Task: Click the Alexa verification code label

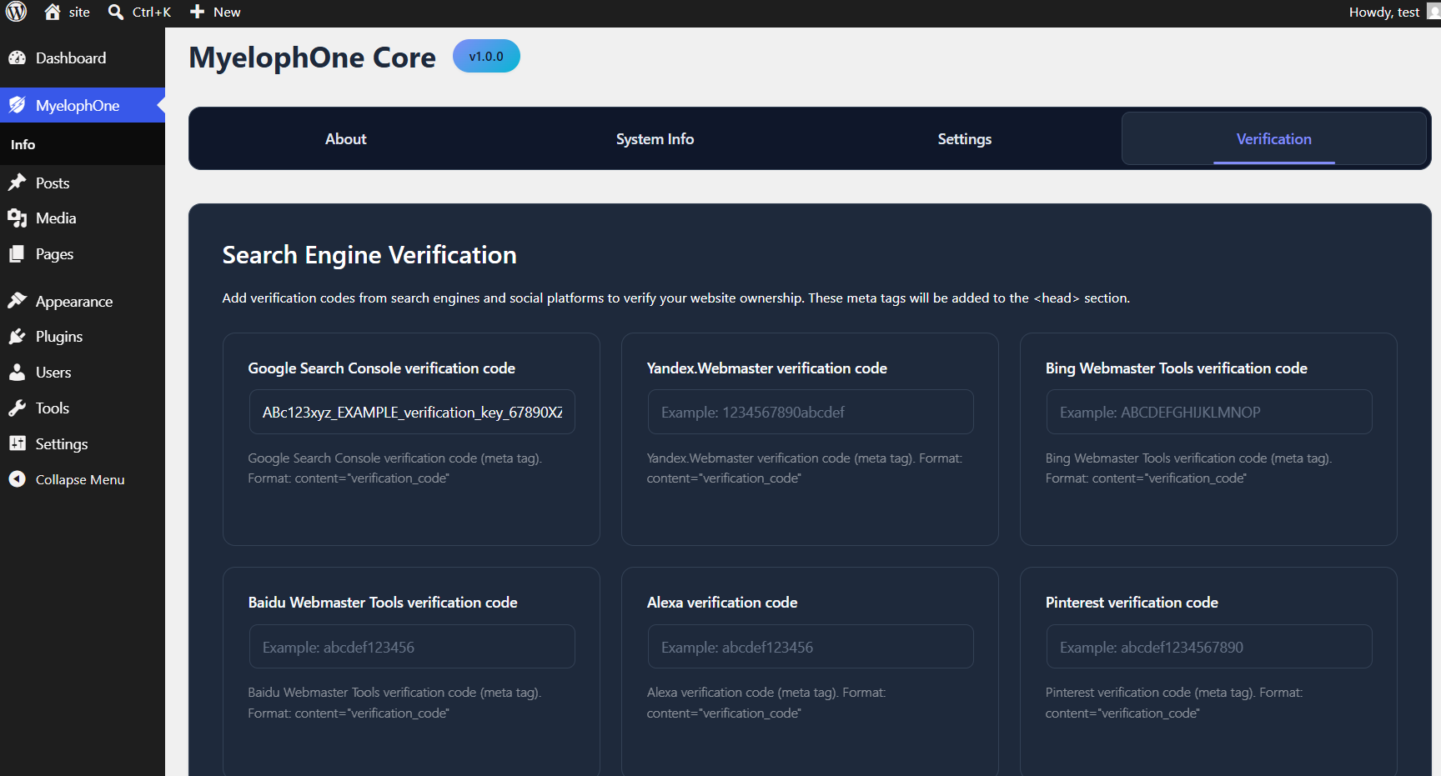Action: (x=722, y=603)
